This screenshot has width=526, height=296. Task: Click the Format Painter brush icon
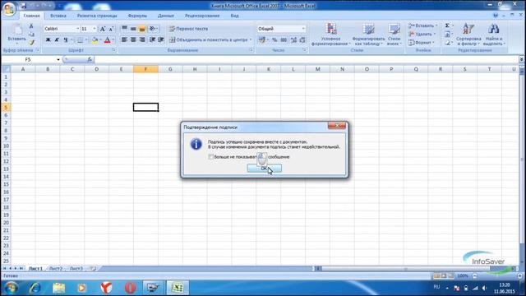pyautogui.click(x=31, y=43)
